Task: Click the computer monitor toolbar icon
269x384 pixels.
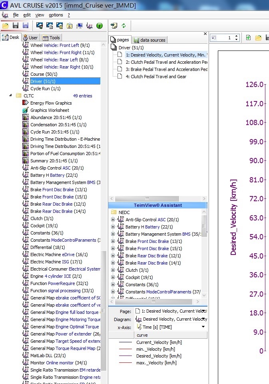Action: pos(80,26)
